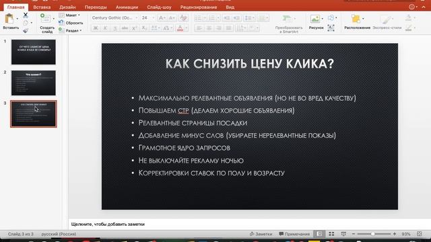
Task: Click the zoom slider handle
Action: pyautogui.click(x=372, y=234)
